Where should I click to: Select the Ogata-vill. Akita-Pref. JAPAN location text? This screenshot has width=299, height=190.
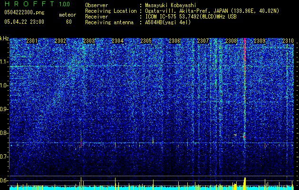212,11
